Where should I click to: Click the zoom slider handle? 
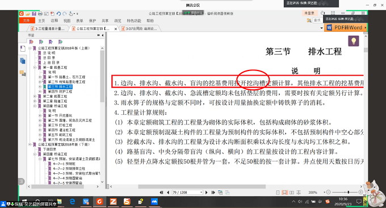pyautogui.click(x=349, y=192)
